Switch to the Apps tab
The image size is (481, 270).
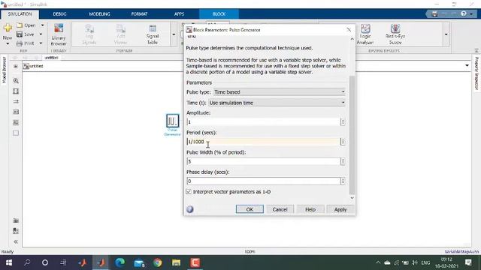179,14
